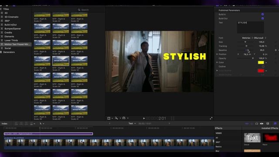Image resolution: width=279 pixels, height=157 pixels.
Task: Select the Lower Thirds category
Action: (x=11, y=41)
